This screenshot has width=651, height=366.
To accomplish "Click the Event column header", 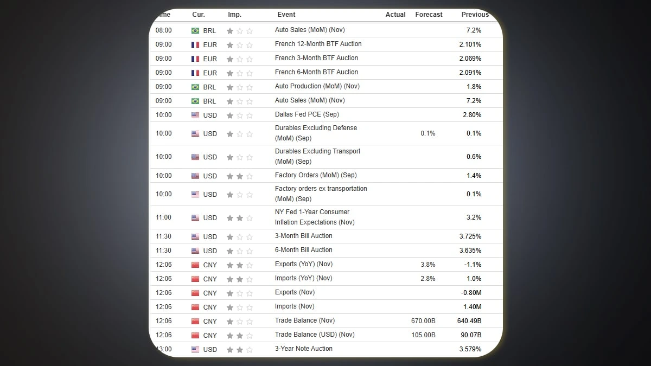I will coord(286,15).
